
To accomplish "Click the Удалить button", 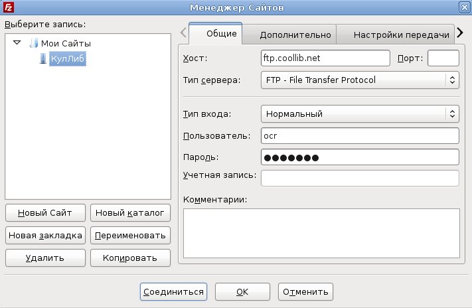I will (44, 258).
